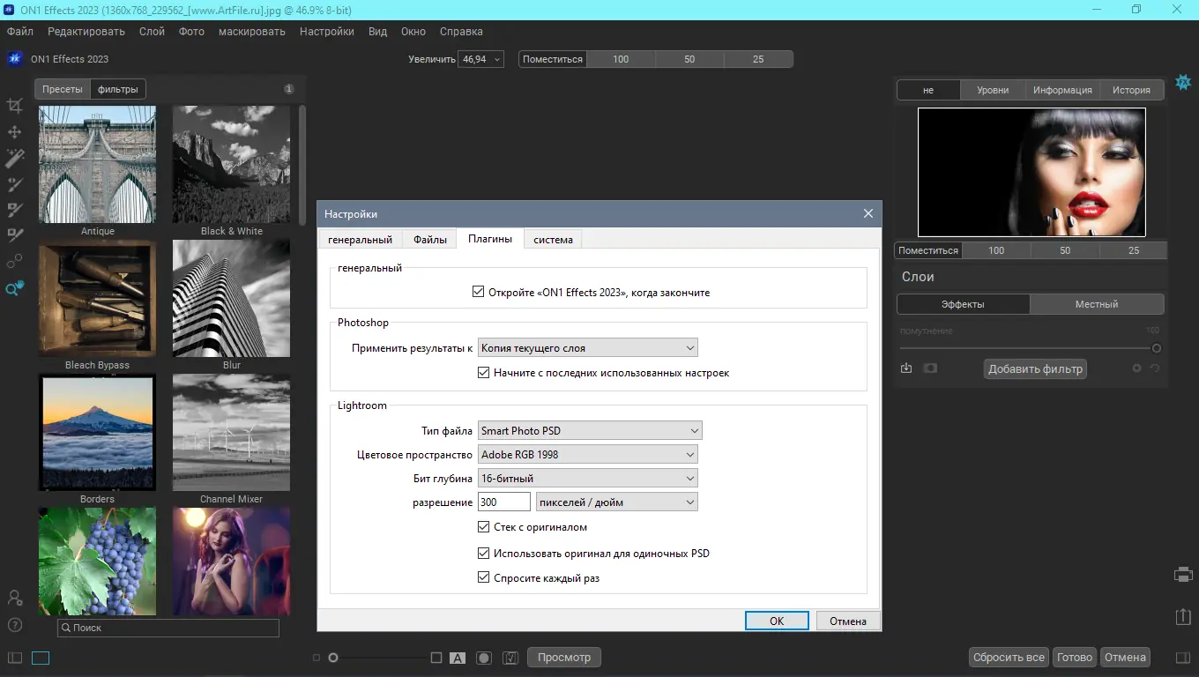Adjust the opacity slider handle in Слои panel

[x=1156, y=348]
